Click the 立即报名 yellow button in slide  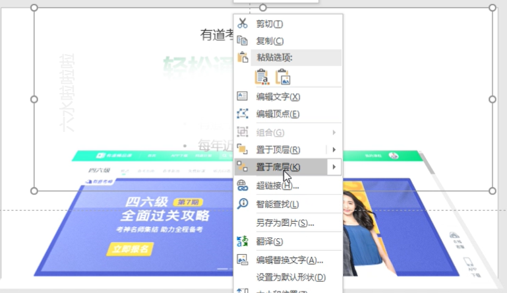click(x=131, y=249)
